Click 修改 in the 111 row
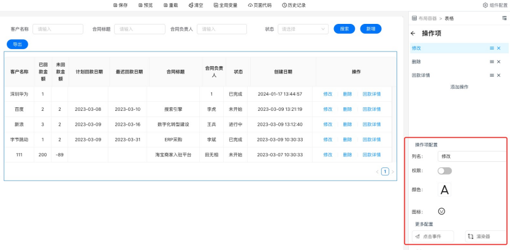The width and height of the screenshot is (510, 250). click(x=327, y=155)
